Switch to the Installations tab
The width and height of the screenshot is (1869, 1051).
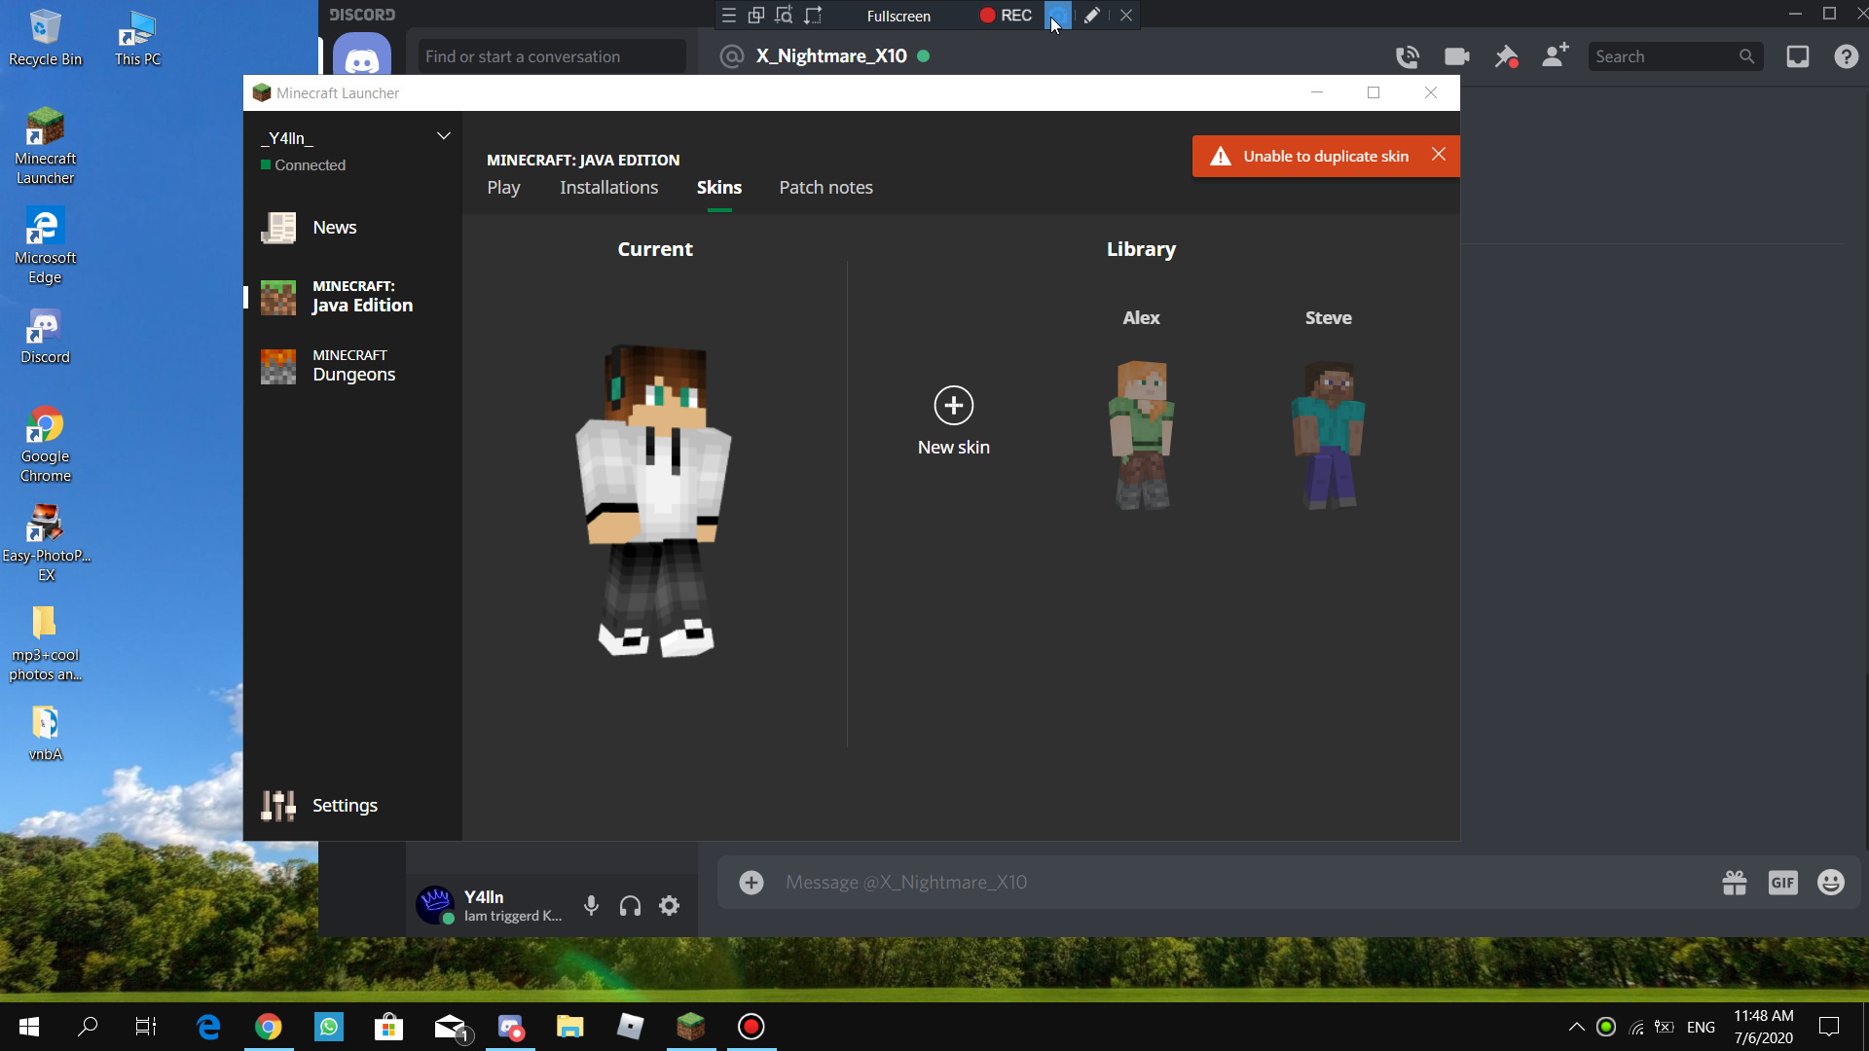pyautogui.click(x=608, y=188)
